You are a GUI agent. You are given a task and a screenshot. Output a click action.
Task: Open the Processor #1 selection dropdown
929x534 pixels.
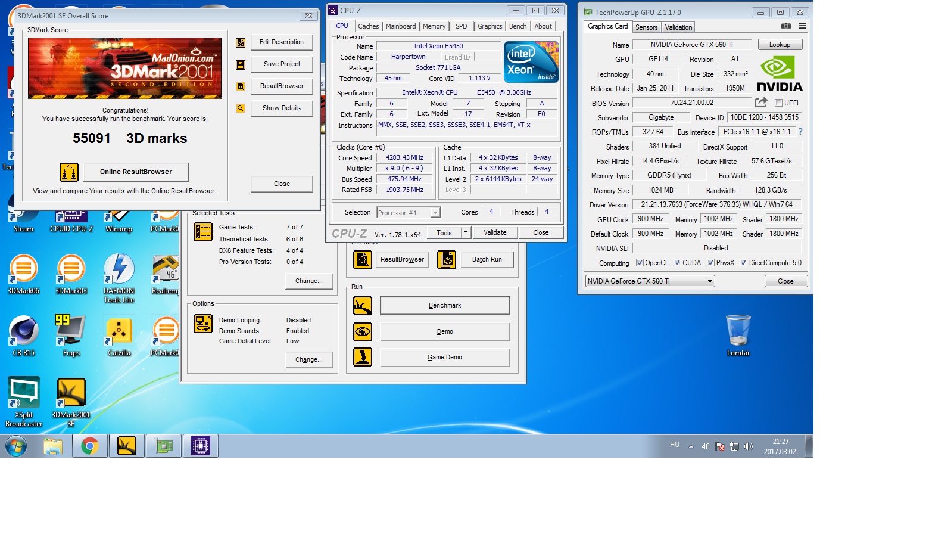[x=409, y=213]
